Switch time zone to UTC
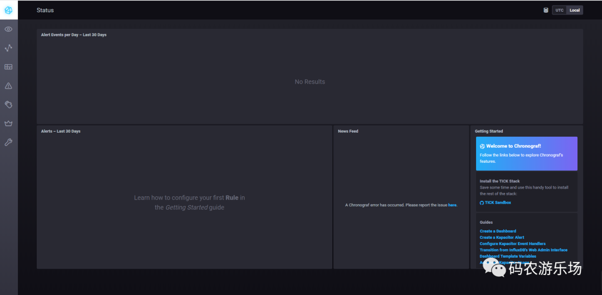Screen dimensions: 602x295 pyautogui.click(x=560, y=10)
